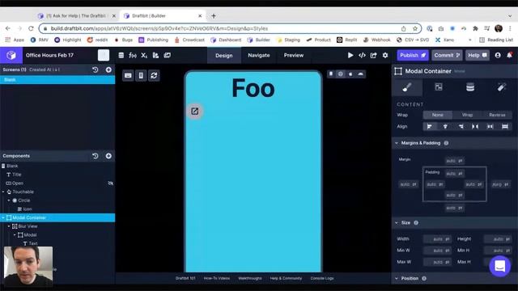Click the project thumbnail swatch beside title
Viewport: 518px width, 291px height.
(x=104, y=55)
